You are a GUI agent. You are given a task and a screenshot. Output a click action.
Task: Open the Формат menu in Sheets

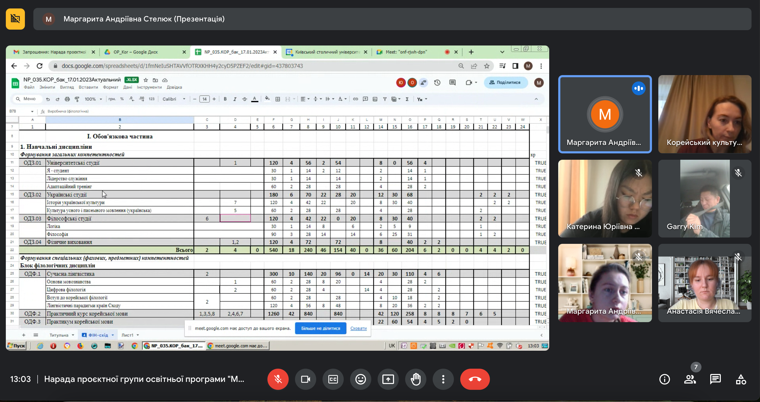point(110,87)
